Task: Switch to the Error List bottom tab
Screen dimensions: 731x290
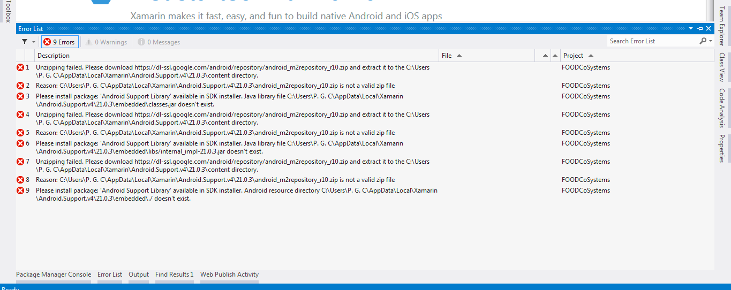Action: click(x=110, y=274)
